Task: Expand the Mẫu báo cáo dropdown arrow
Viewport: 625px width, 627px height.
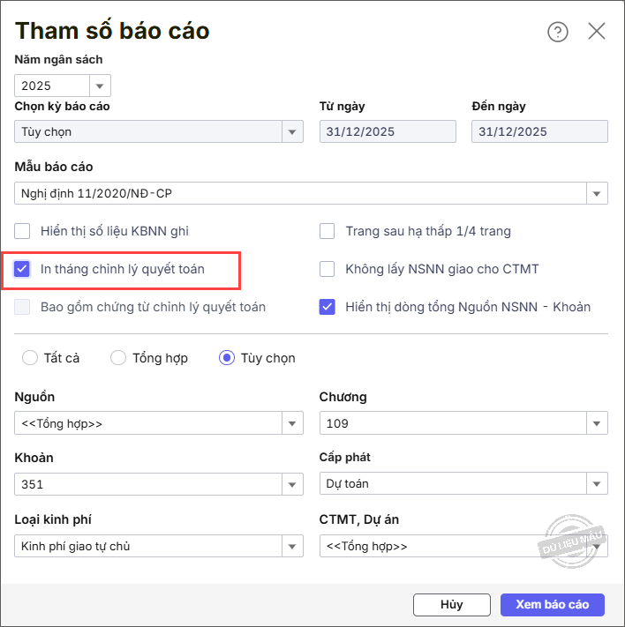Action: point(597,193)
